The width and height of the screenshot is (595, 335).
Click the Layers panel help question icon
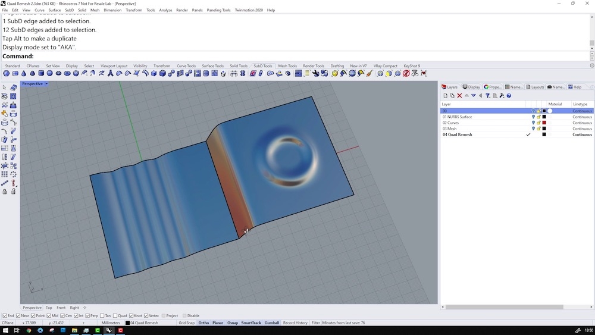tap(509, 96)
